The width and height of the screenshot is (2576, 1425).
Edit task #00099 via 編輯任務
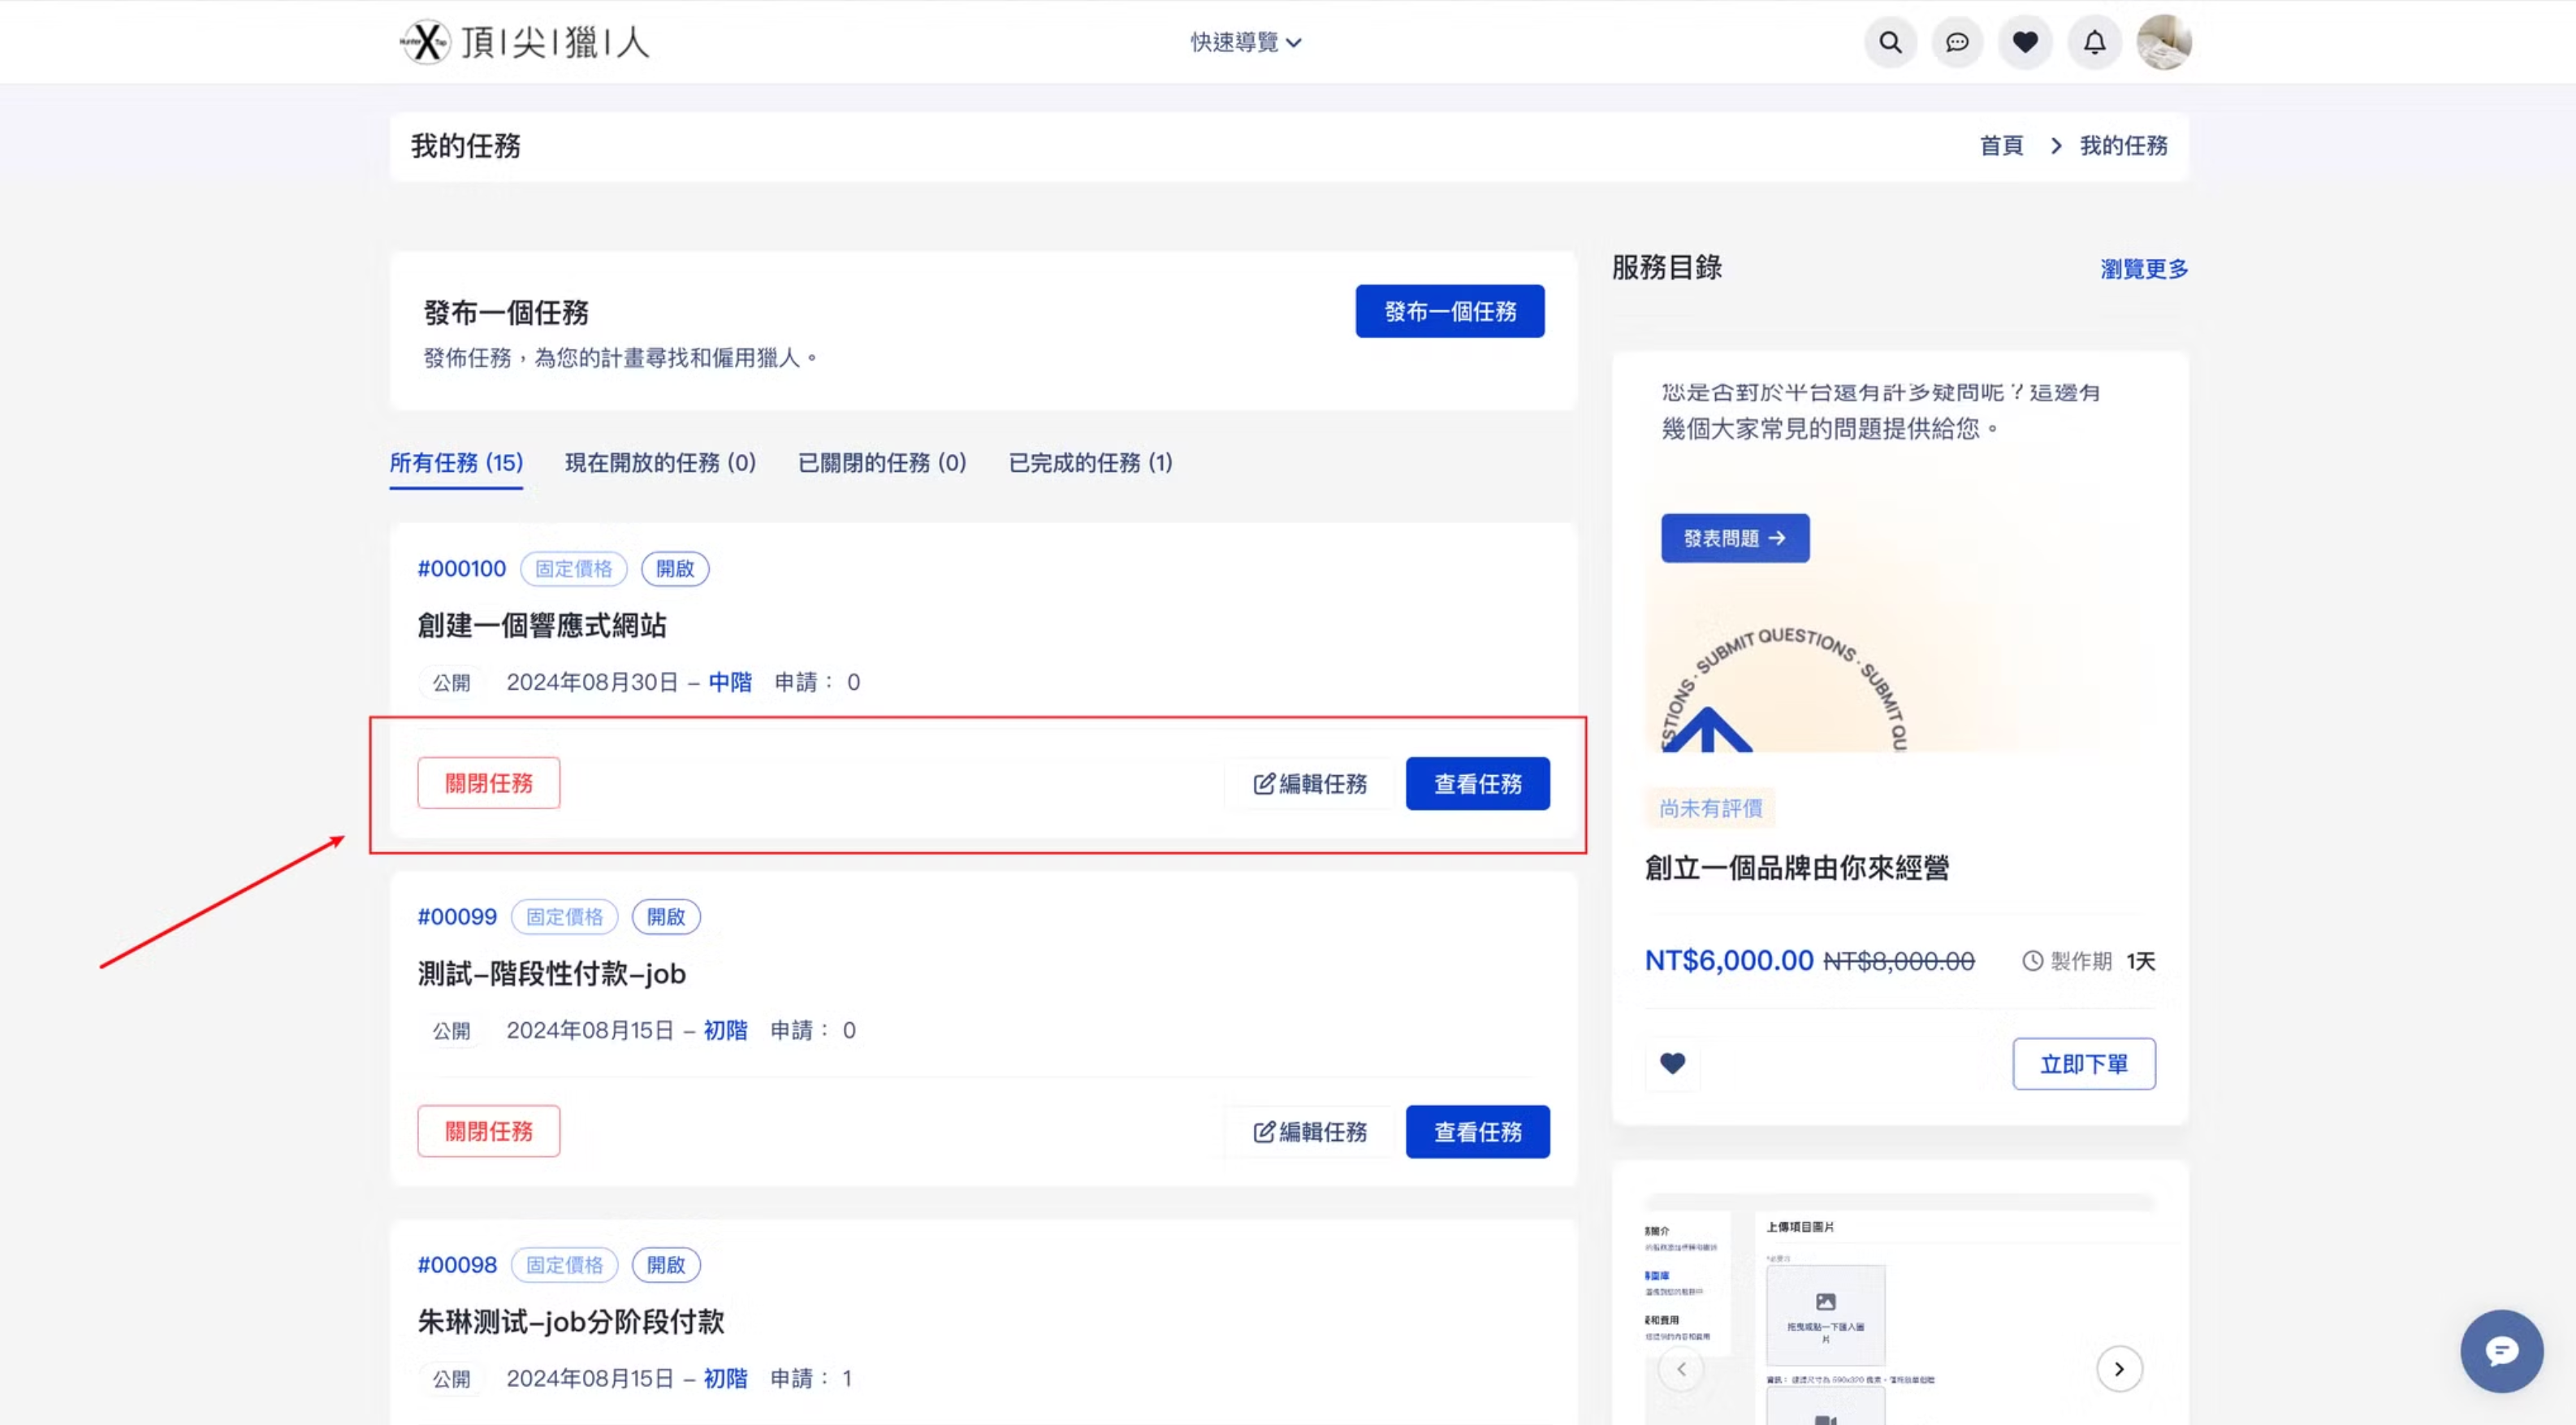[1309, 1132]
